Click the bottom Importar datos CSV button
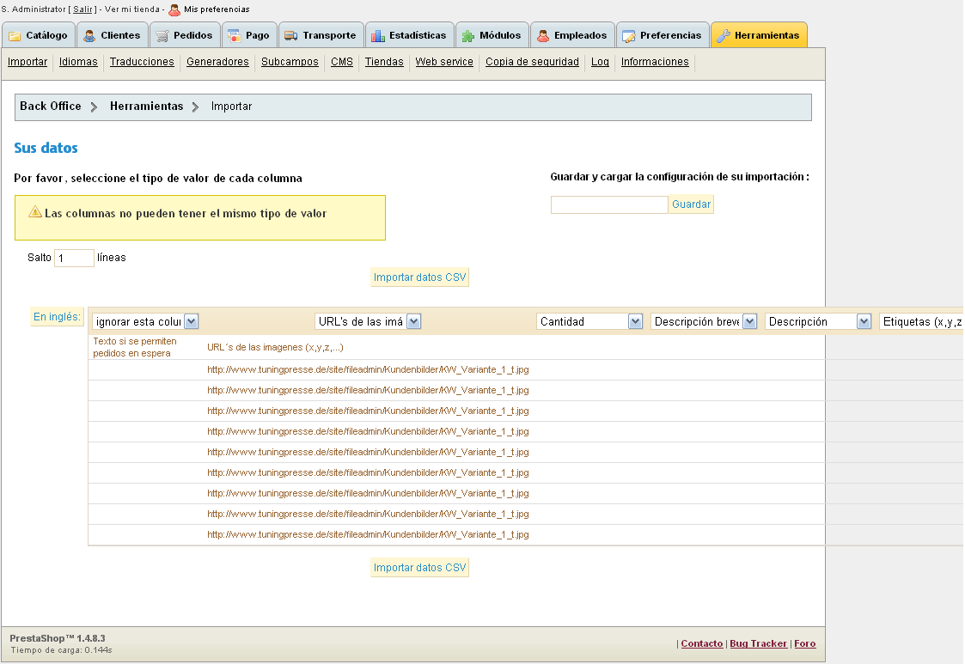The height and width of the screenshot is (664, 965). coord(419,568)
